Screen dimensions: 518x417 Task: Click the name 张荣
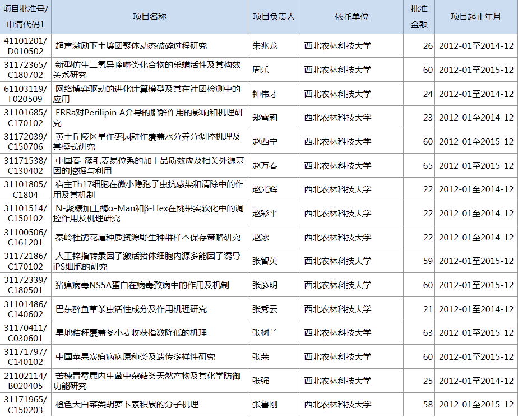pos(261,357)
